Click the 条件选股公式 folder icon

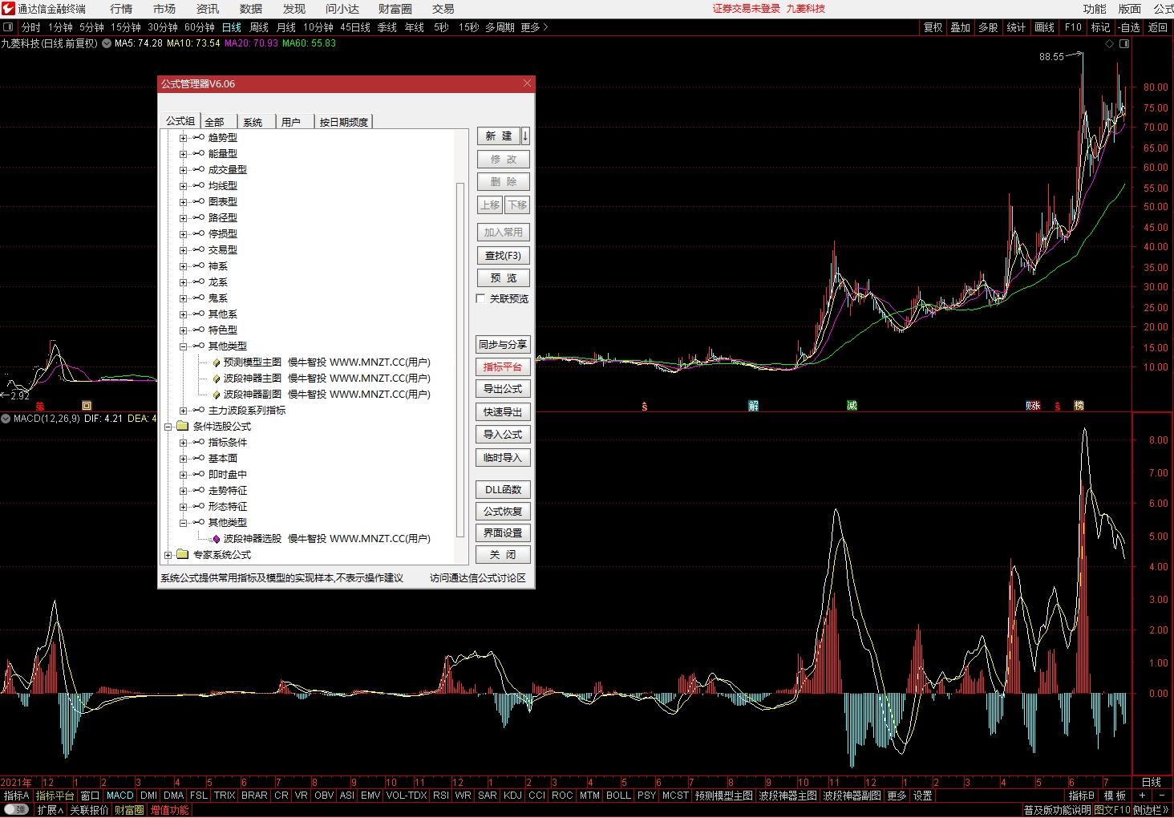point(182,426)
